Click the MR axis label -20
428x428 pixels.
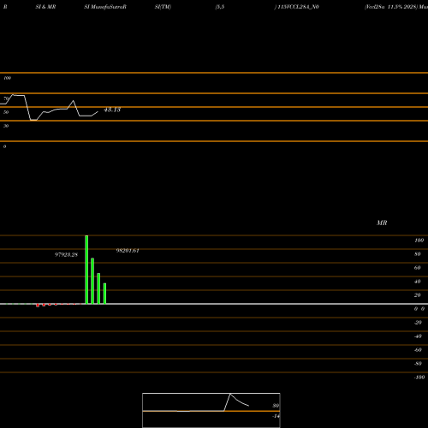click(x=418, y=323)
